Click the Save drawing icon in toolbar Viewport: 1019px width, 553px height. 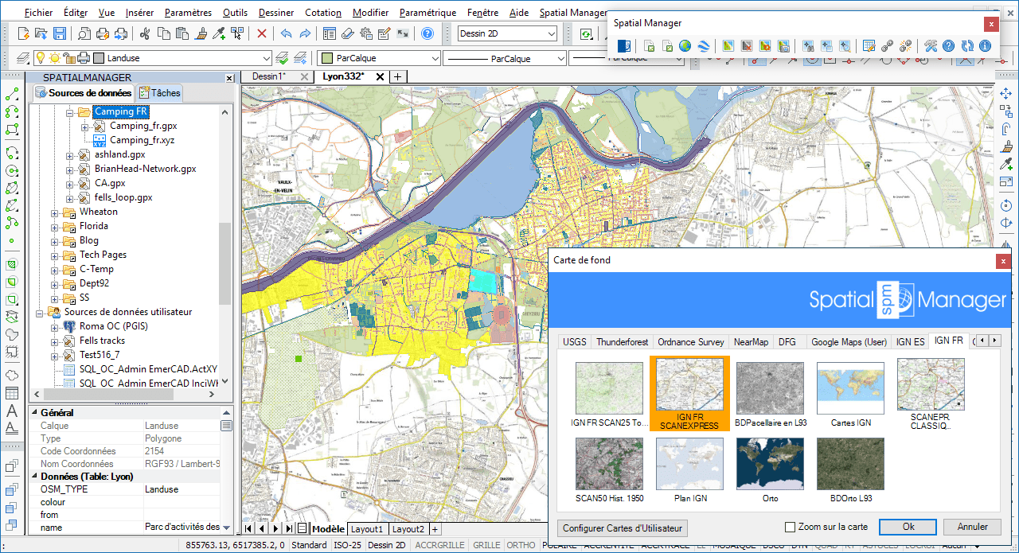tap(60, 33)
